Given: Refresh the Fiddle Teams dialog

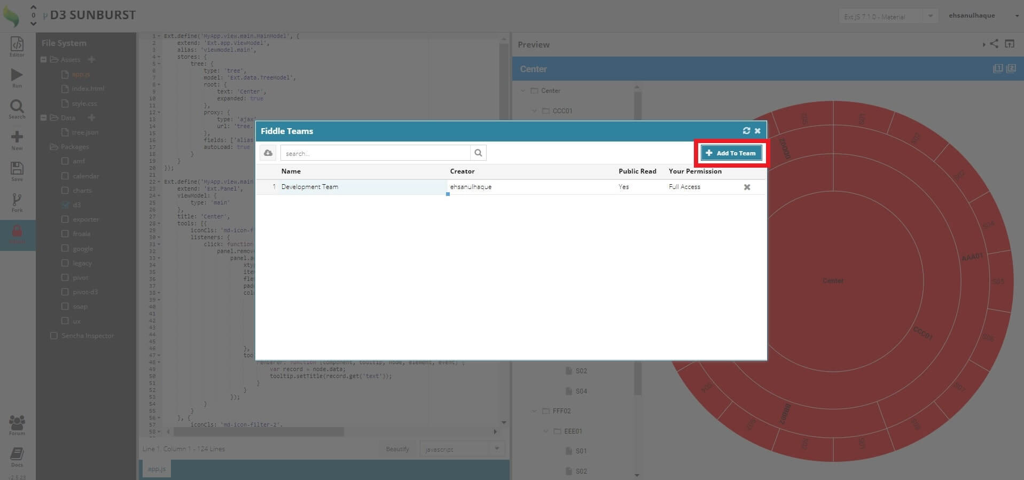Looking at the screenshot, I should (746, 131).
